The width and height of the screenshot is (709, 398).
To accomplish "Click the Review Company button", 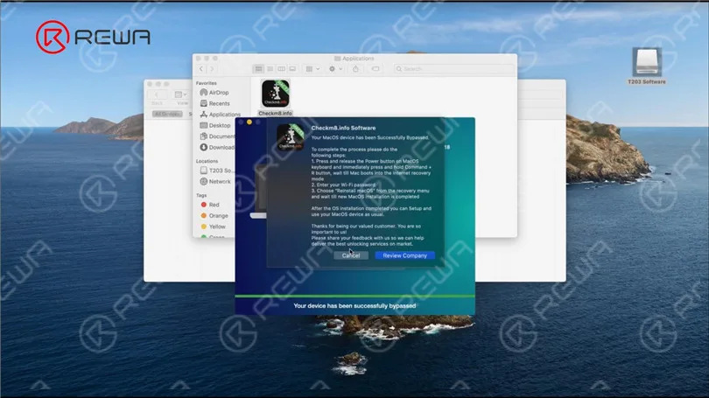I will [404, 255].
